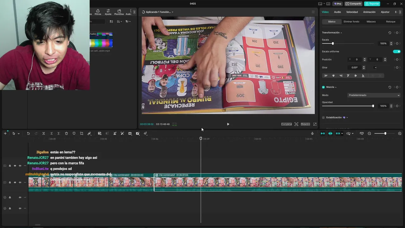Switch to the Animación tab

pos(369,12)
